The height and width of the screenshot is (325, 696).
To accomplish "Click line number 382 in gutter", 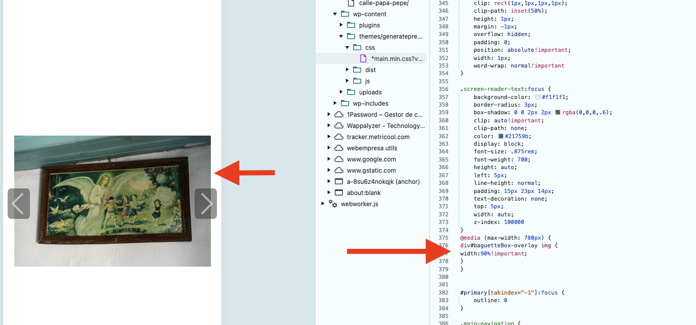I will pyautogui.click(x=443, y=292).
